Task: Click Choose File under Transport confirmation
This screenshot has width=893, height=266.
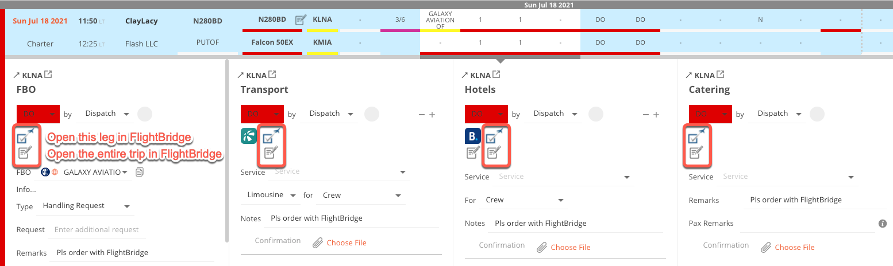Action: click(x=347, y=242)
